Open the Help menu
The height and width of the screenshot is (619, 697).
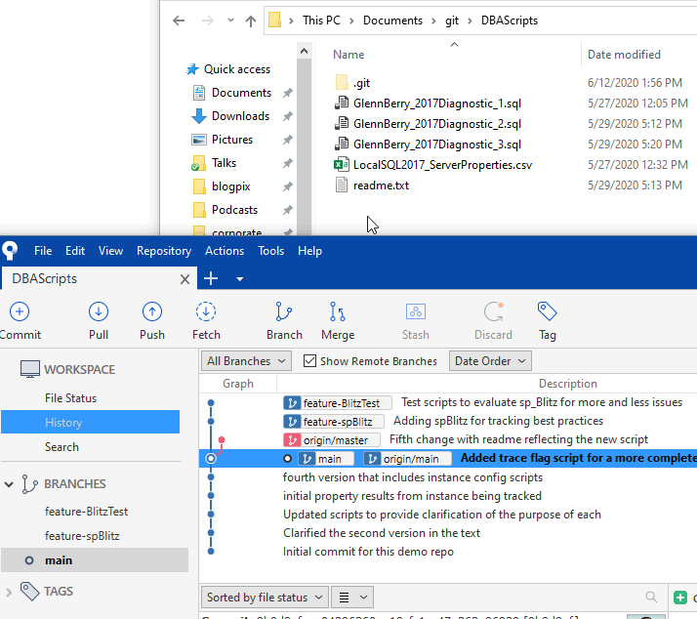(x=309, y=251)
